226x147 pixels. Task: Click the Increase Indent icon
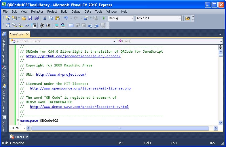point(49,25)
